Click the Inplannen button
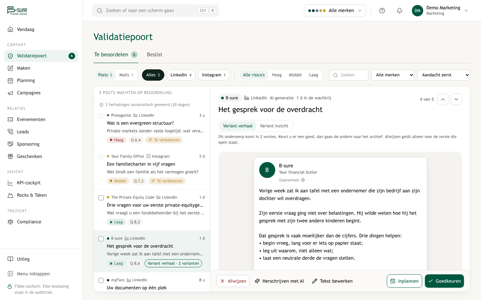This screenshot has height=300, width=481. point(405,281)
